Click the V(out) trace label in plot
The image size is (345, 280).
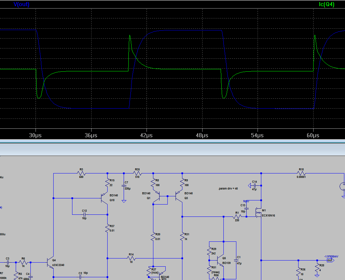click(x=21, y=4)
